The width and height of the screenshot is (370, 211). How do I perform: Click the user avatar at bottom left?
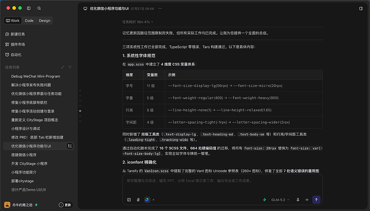coord(8,205)
